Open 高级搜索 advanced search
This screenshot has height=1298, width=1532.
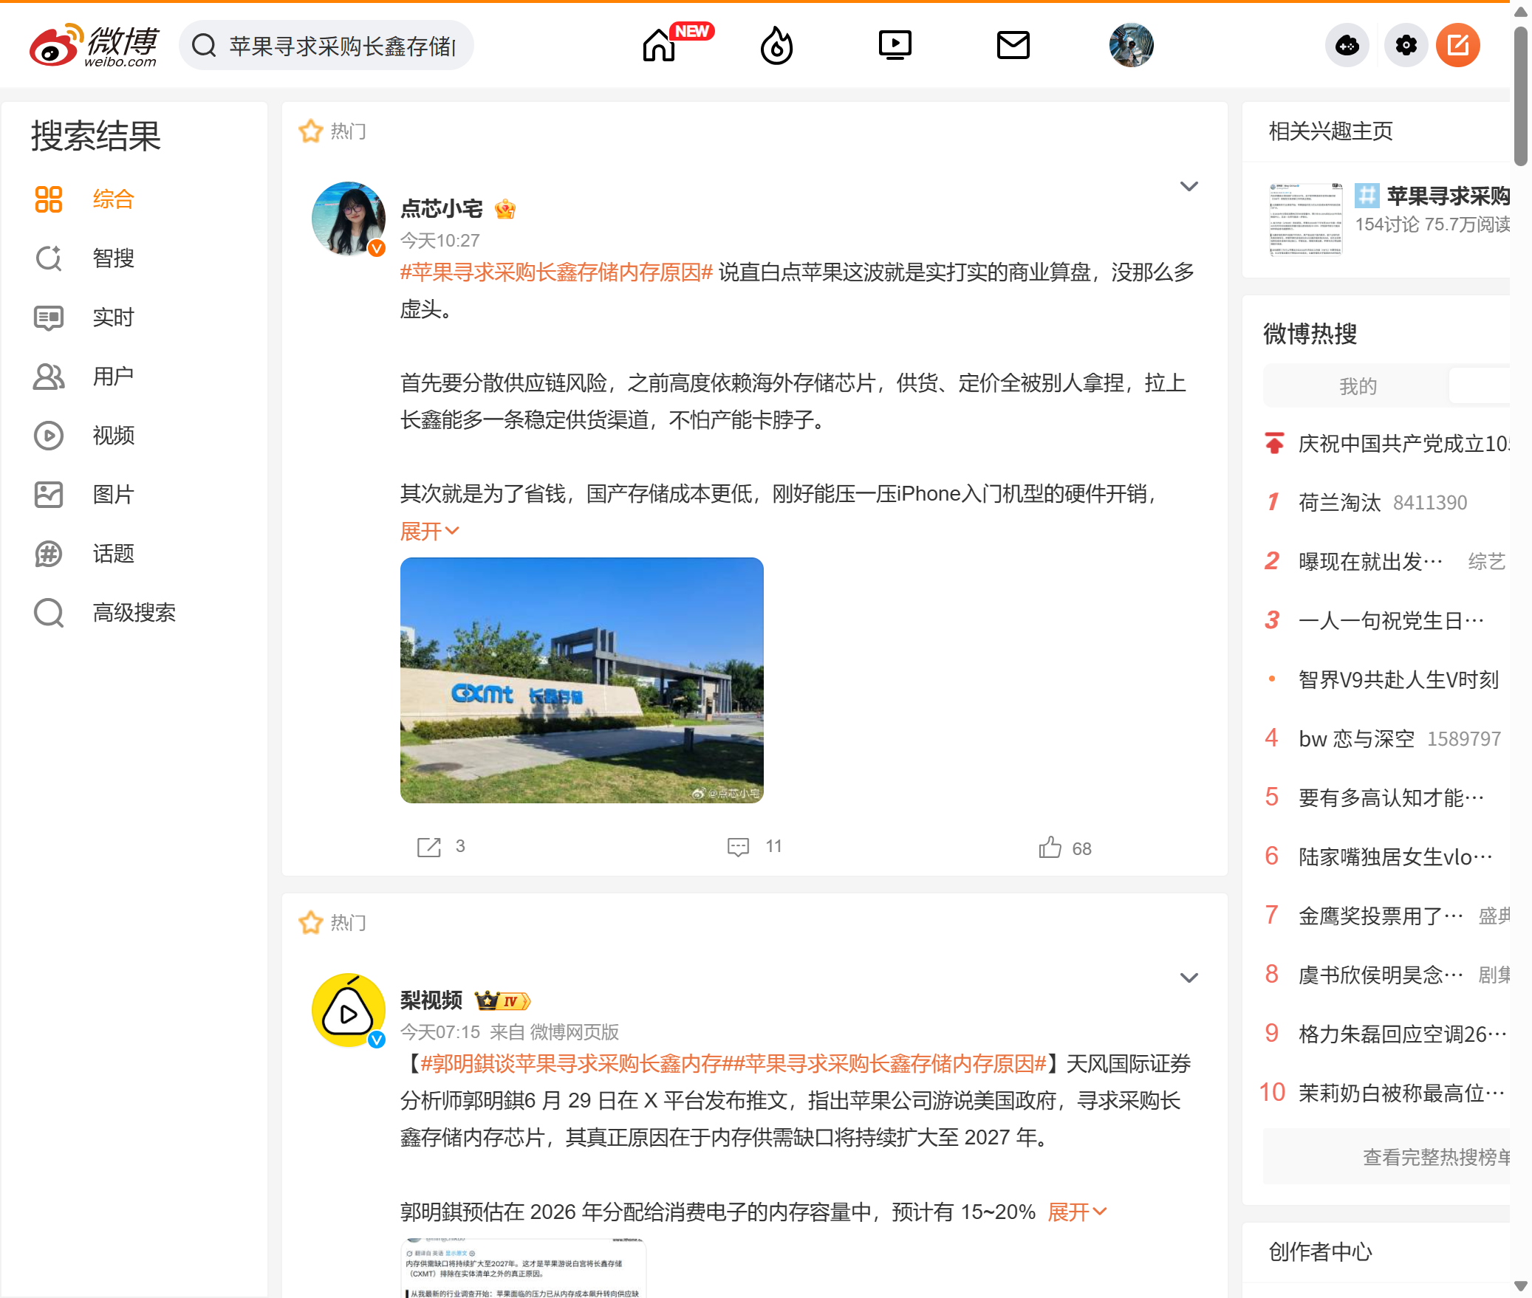coord(134,613)
